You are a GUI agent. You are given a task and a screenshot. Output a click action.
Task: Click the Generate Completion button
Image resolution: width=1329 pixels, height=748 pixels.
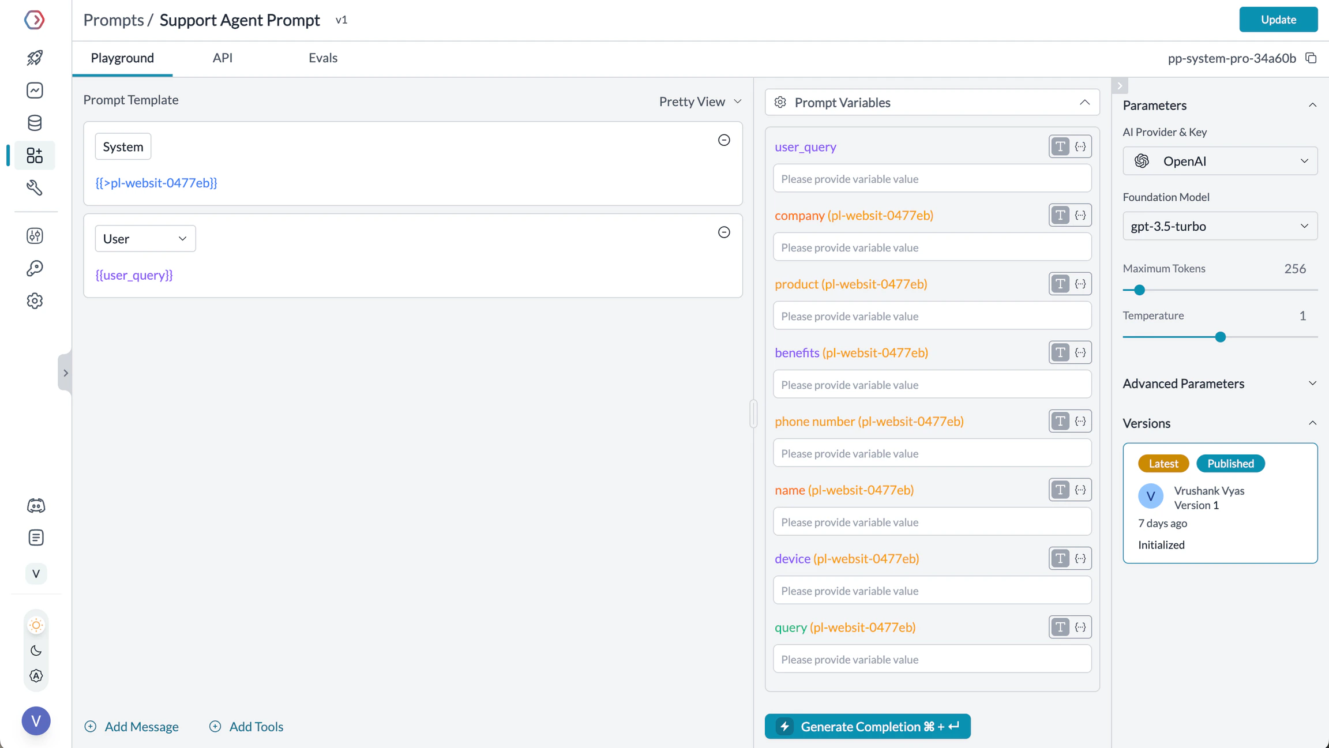click(867, 726)
